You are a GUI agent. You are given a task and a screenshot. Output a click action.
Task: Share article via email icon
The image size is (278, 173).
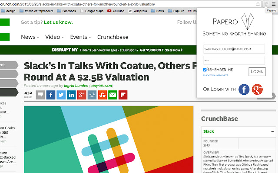tap(113, 95)
